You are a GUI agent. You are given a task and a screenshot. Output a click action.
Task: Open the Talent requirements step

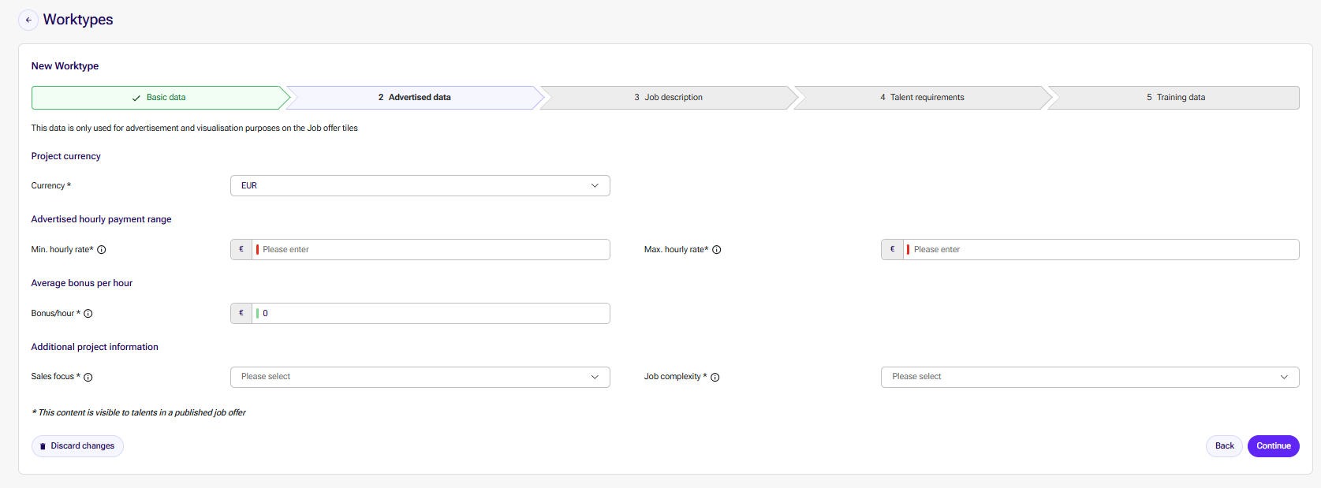[x=923, y=98]
